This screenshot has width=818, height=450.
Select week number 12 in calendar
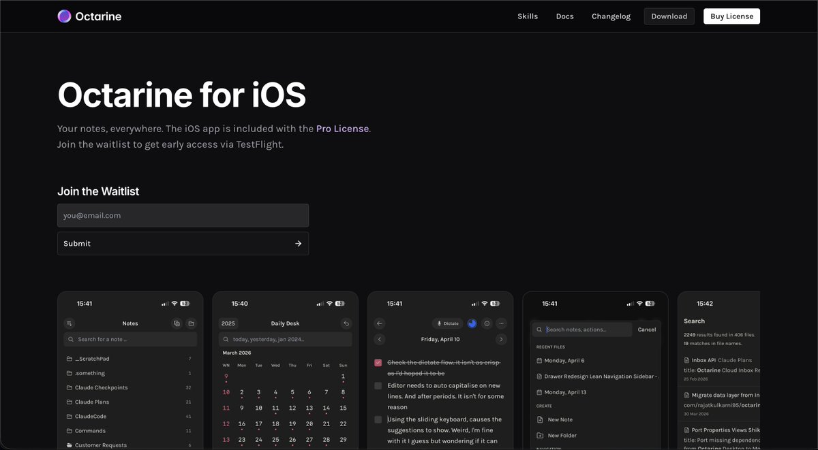(x=226, y=423)
